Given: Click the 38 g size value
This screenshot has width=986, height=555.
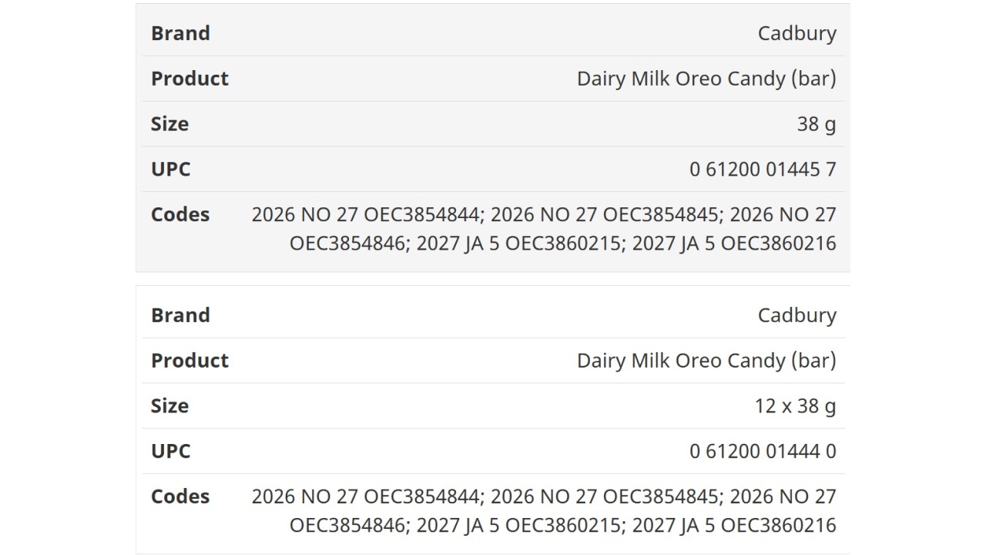Looking at the screenshot, I should pos(817,124).
